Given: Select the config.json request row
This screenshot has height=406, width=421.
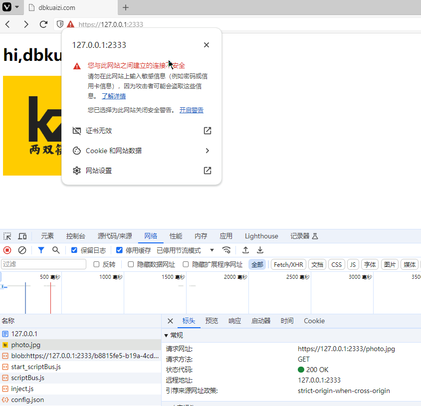Looking at the screenshot, I should pyautogui.click(x=28, y=399).
